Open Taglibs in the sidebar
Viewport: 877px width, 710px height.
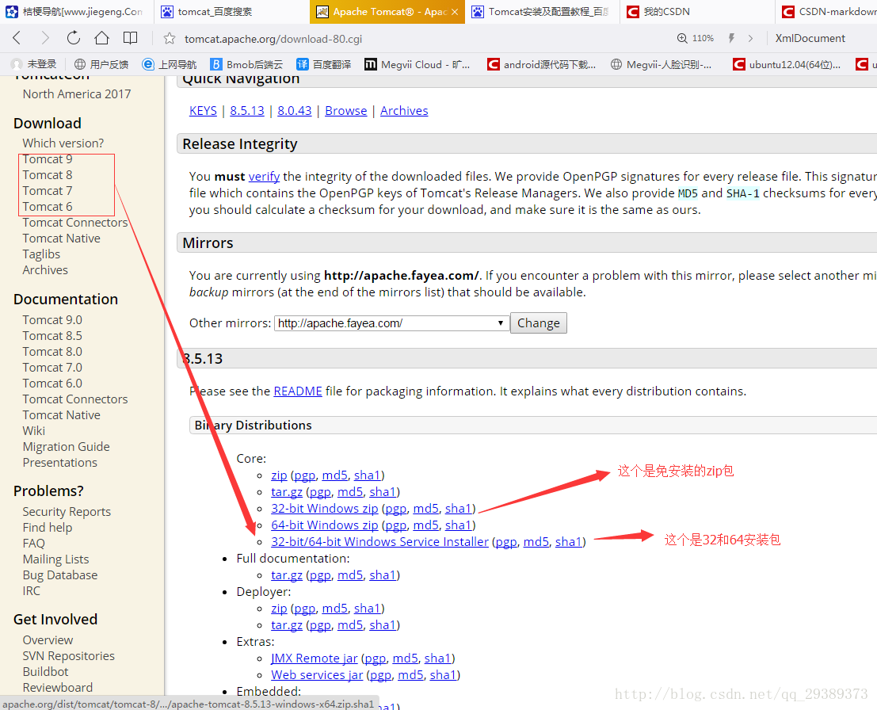(41, 254)
